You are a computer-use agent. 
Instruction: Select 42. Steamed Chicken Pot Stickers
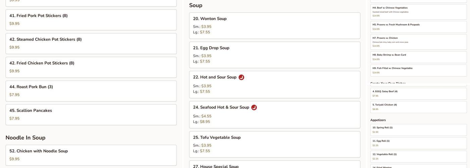click(x=91, y=43)
